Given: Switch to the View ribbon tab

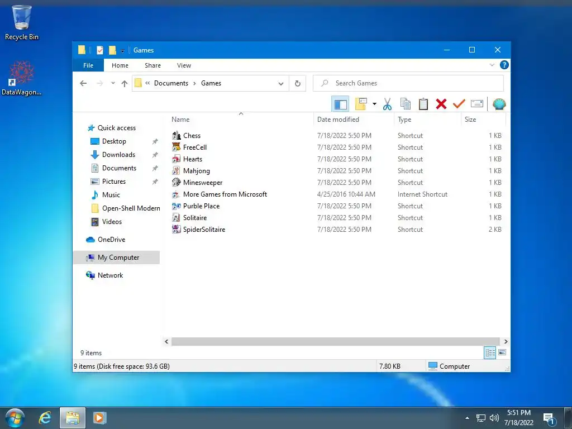Looking at the screenshot, I should (184, 65).
